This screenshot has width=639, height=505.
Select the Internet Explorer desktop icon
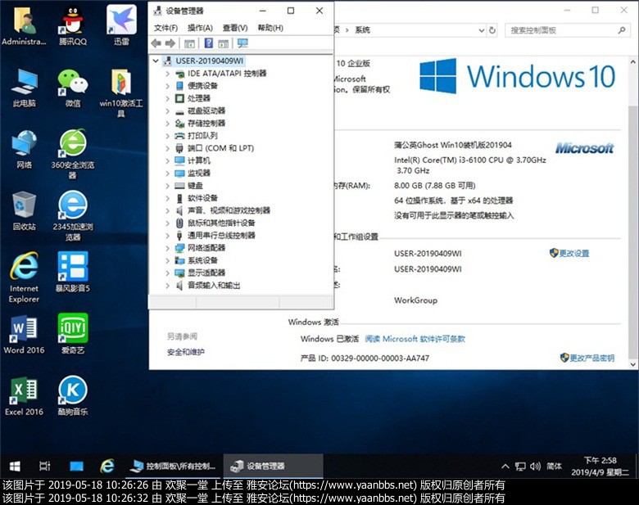[24, 277]
